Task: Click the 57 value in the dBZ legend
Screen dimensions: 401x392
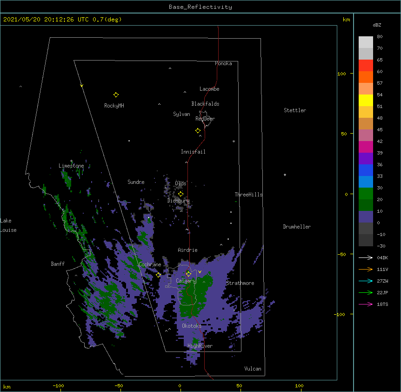Action: pyautogui.click(x=380, y=83)
